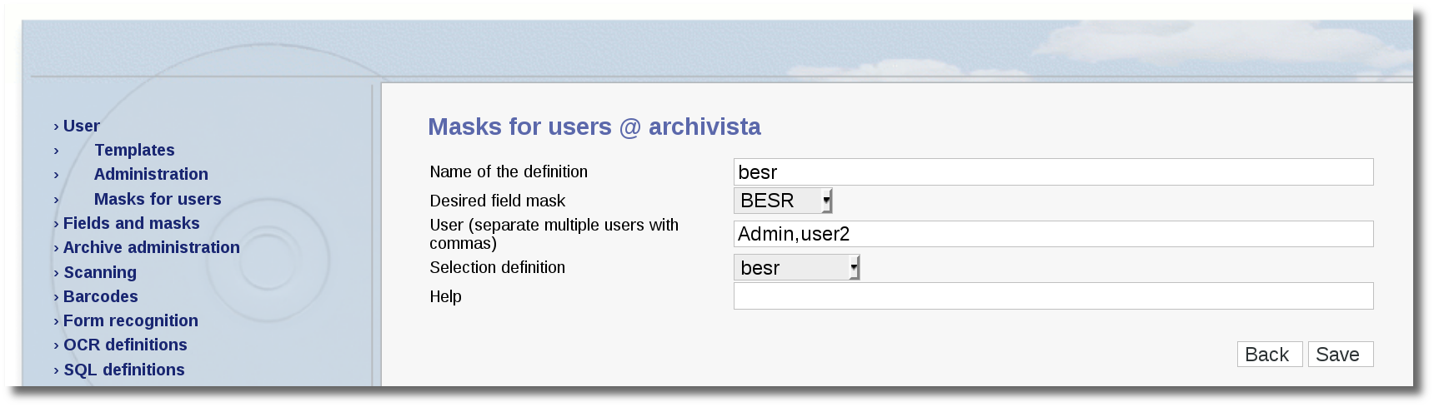
Task: Open the Templates submenu link
Action: [134, 150]
